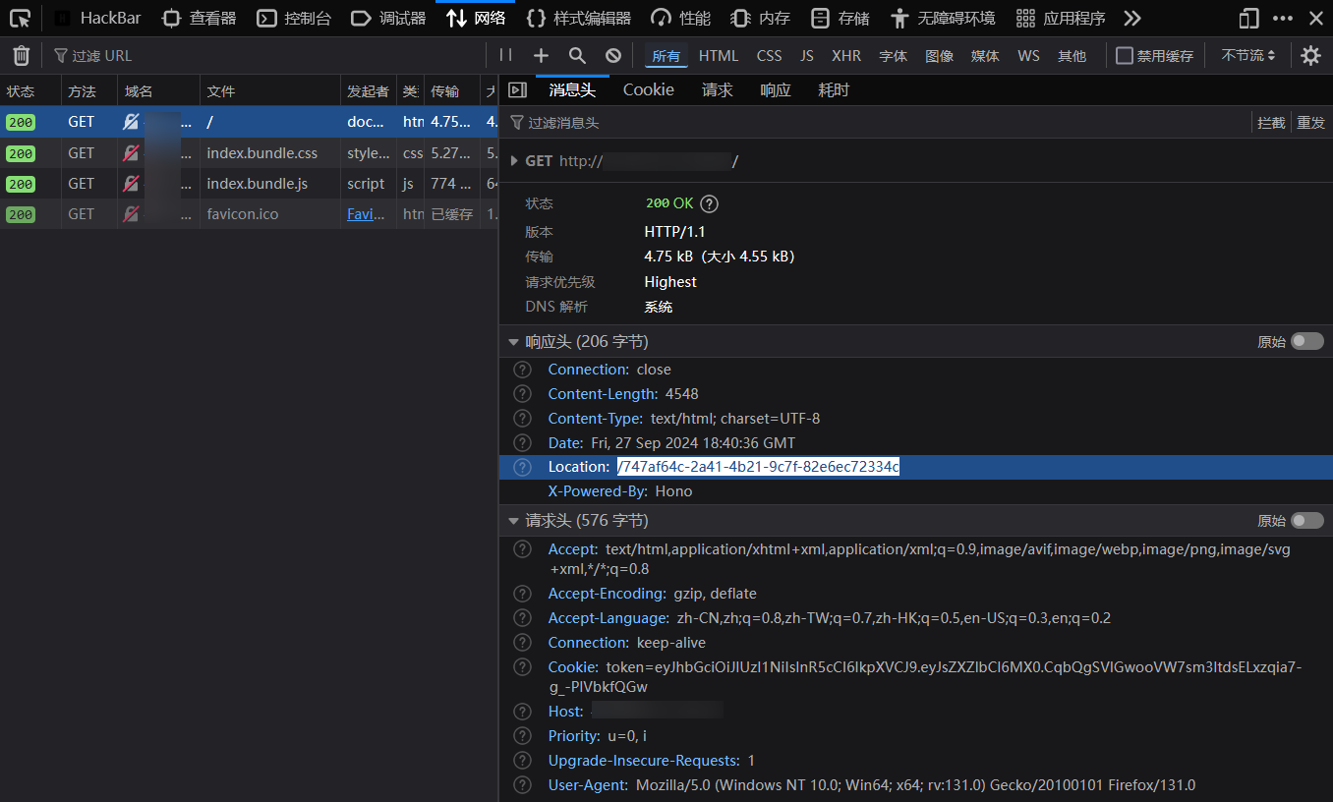
Task: Open request blocking icon
Action: (x=613, y=56)
